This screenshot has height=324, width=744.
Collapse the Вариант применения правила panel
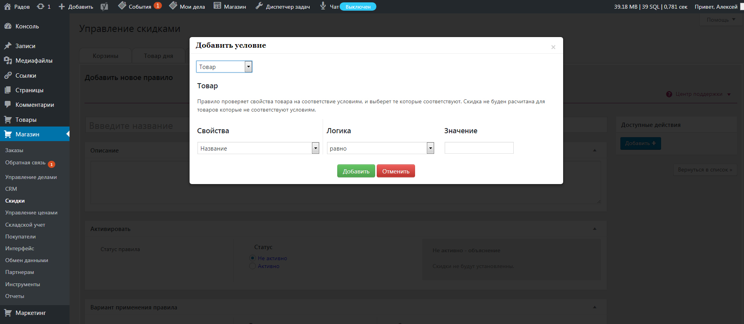tap(595, 307)
